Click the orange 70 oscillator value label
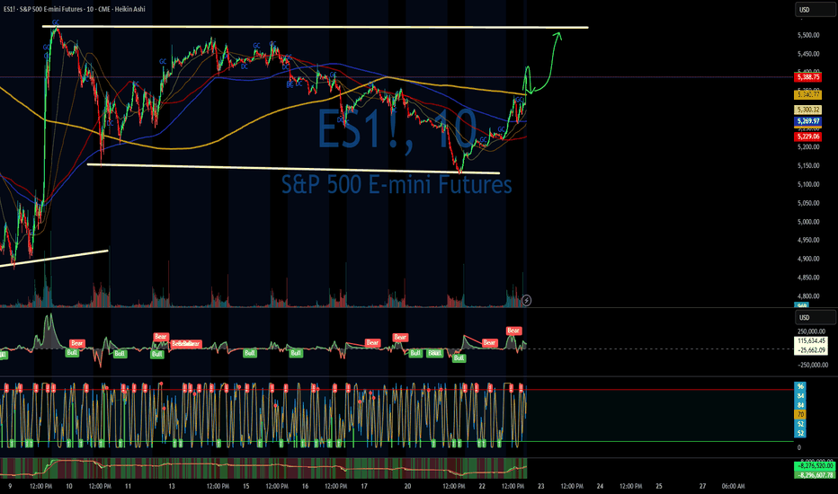Screen dimensions: 838x494 pyautogui.click(x=800, y=414)
